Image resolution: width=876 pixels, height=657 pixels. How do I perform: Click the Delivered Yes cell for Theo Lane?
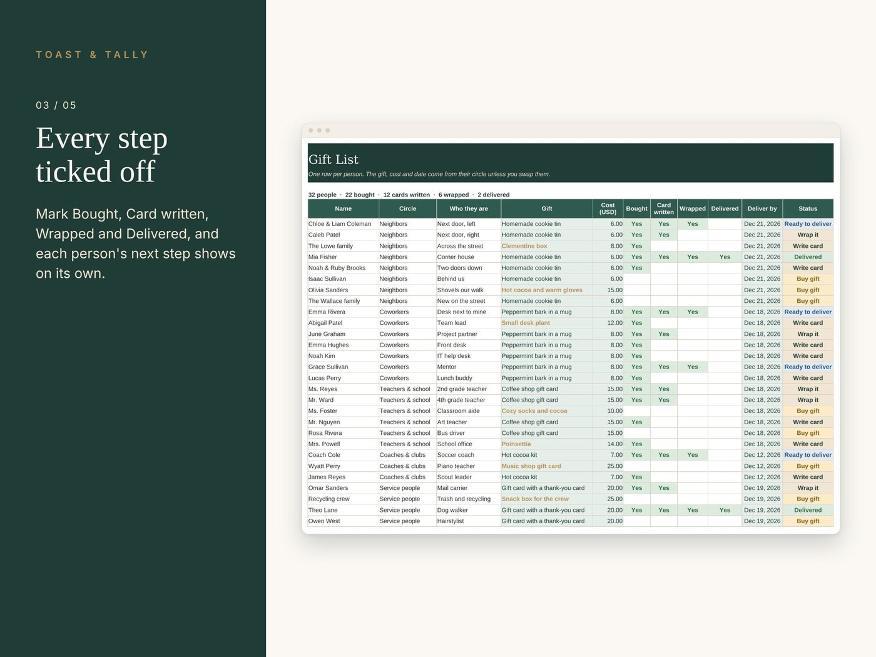725,510
